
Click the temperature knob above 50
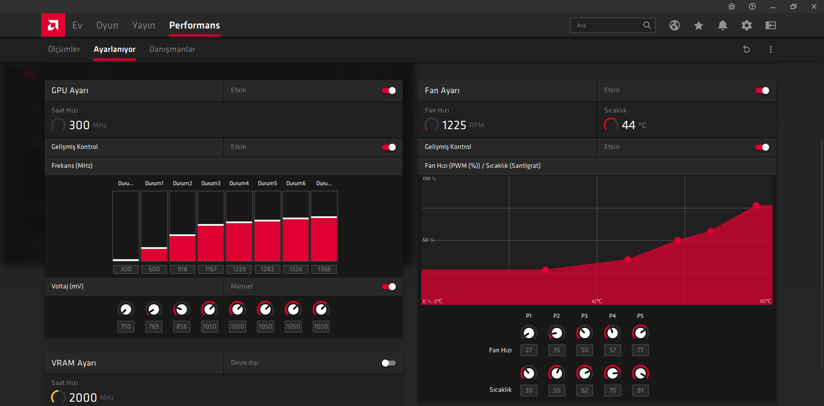pyautogui.click(x=557, y=373)
